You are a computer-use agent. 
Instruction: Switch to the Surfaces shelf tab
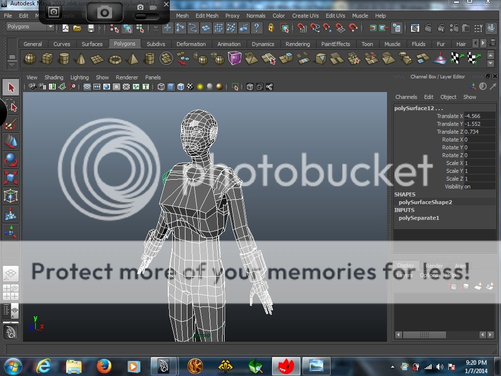(x=92, y=44)
